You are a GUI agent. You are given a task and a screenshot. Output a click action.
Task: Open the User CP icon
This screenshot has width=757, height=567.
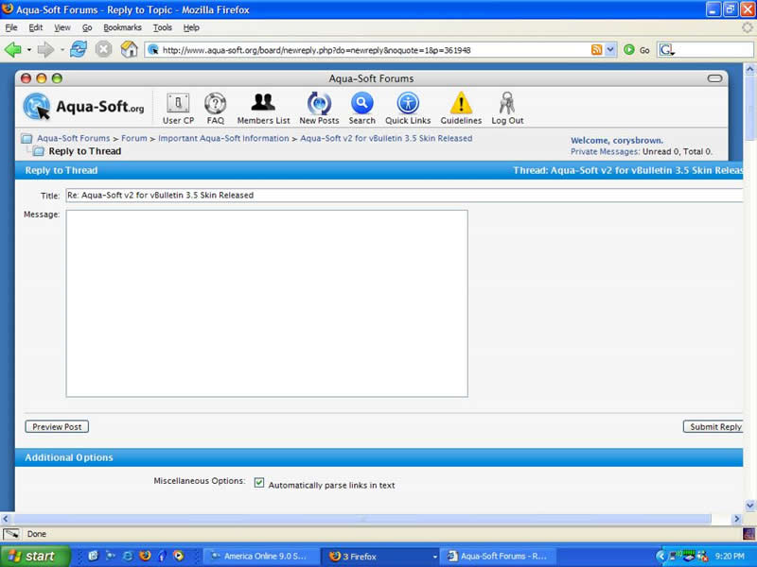click(x=178, y=103)
